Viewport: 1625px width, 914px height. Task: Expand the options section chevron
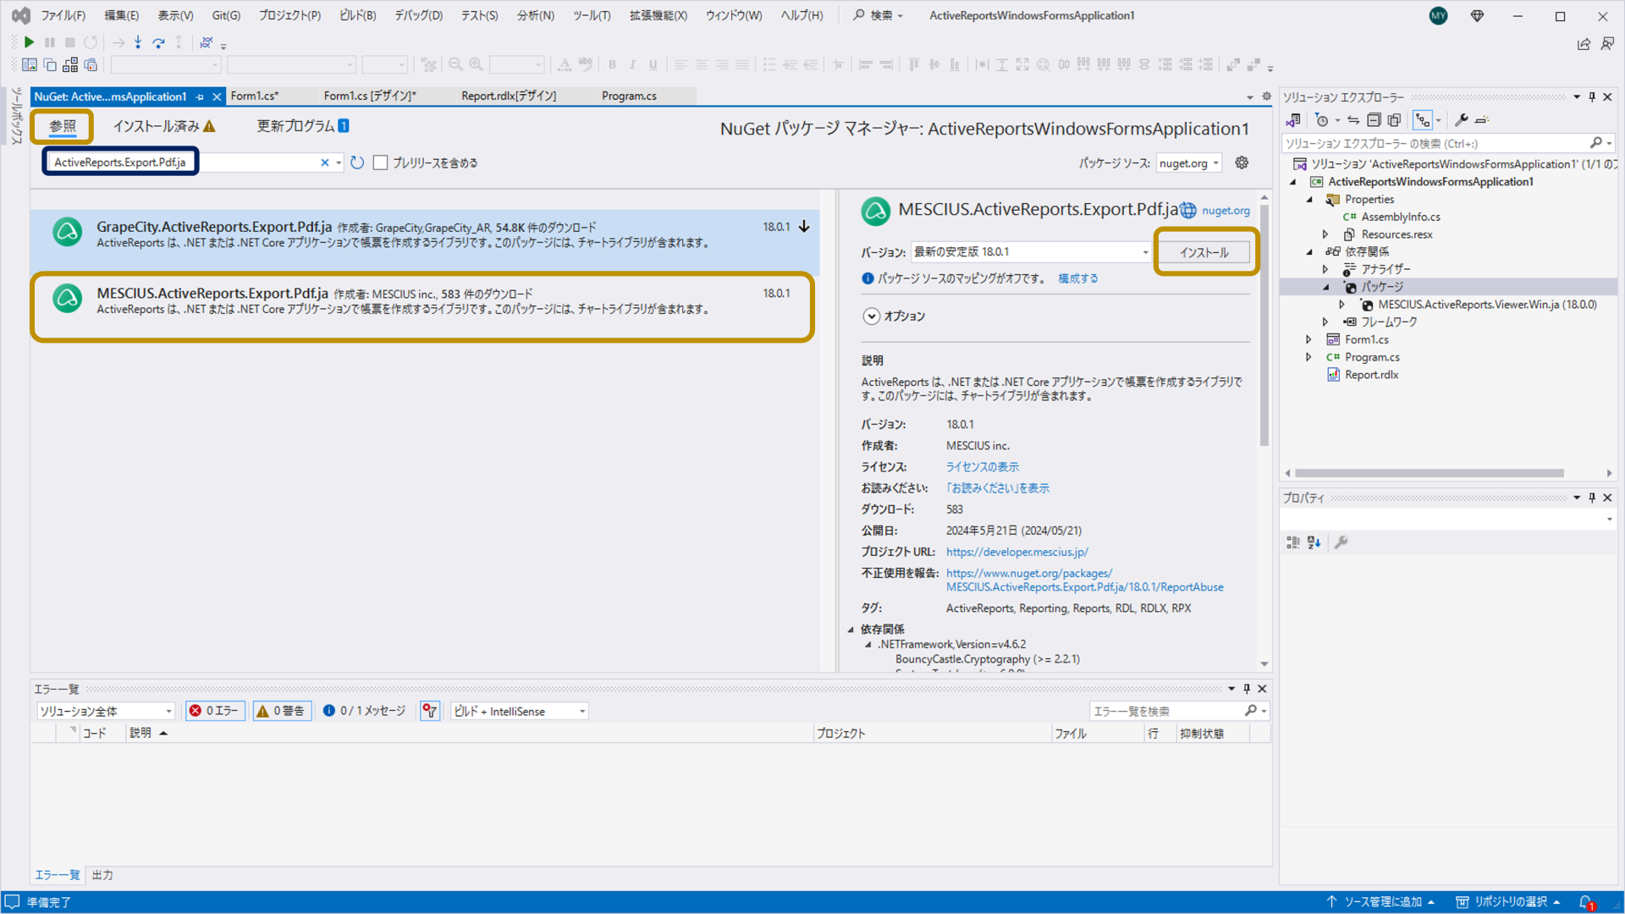click(x=871, y=317)
